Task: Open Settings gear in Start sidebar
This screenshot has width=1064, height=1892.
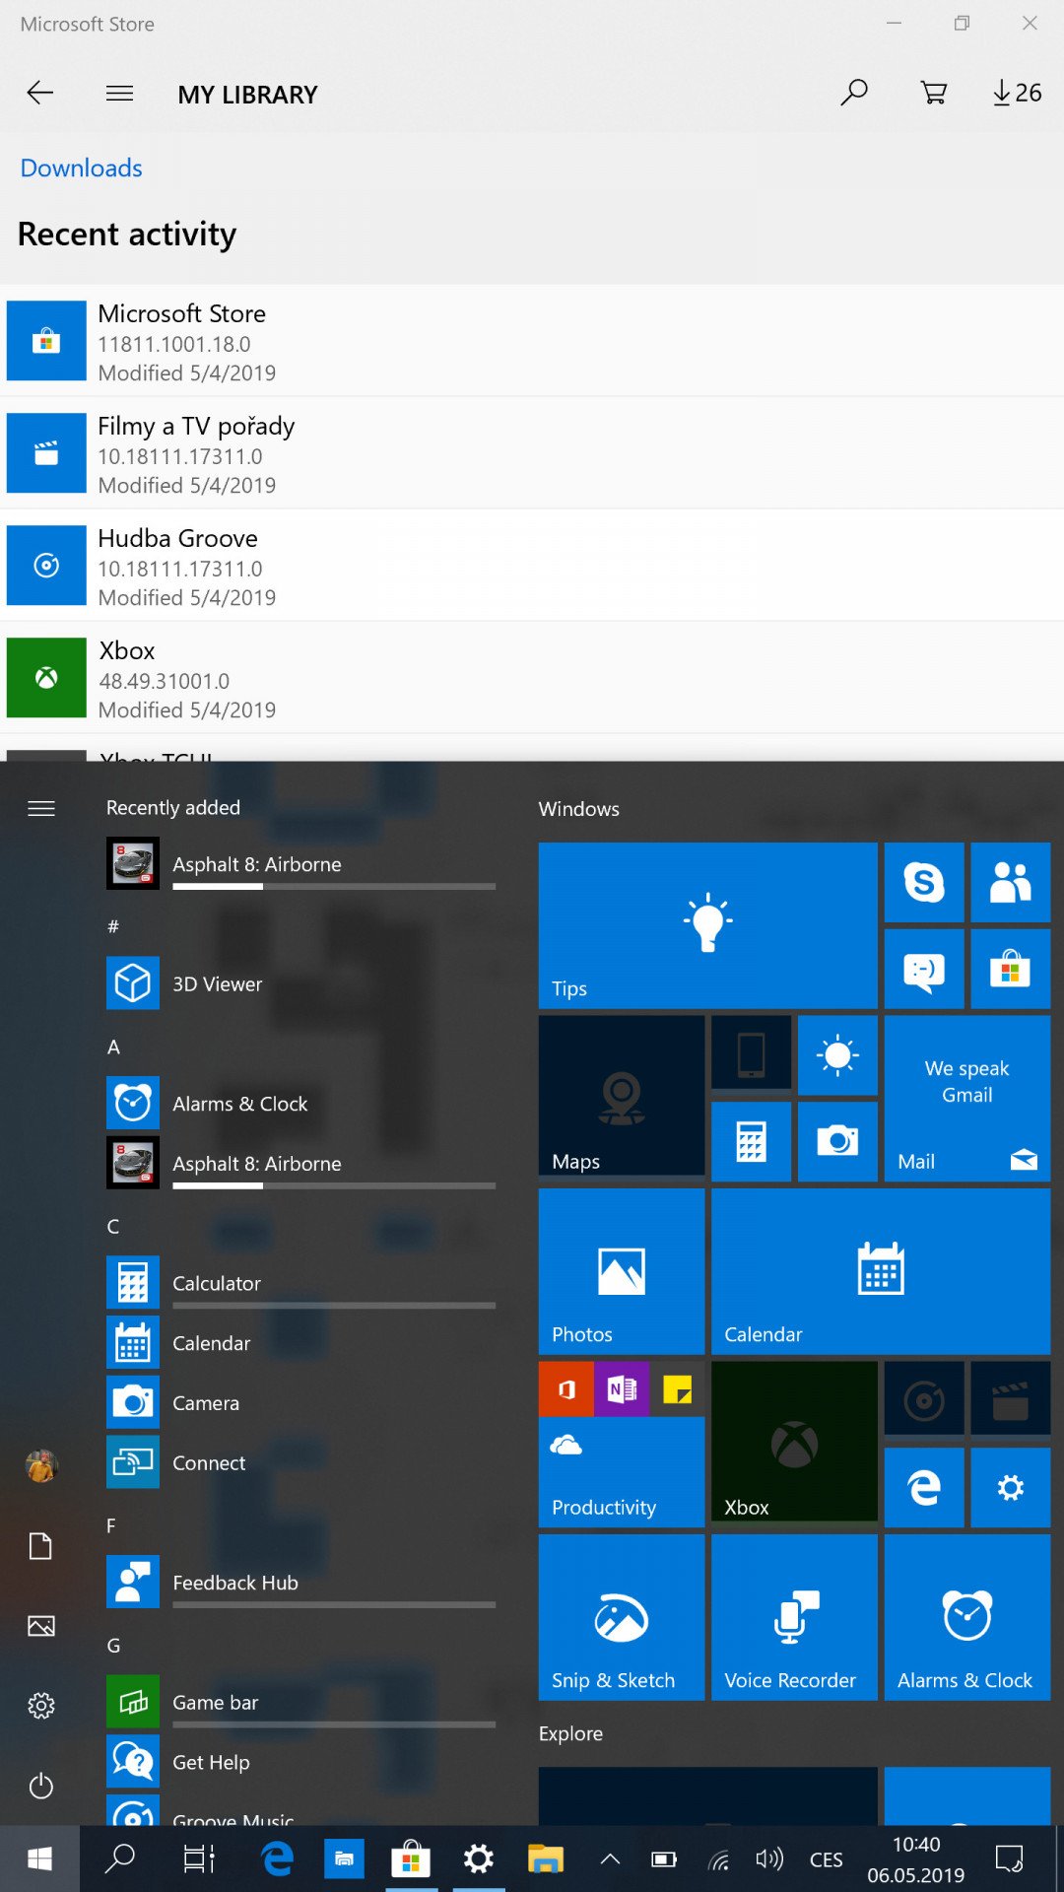Action: (40, 1706)
